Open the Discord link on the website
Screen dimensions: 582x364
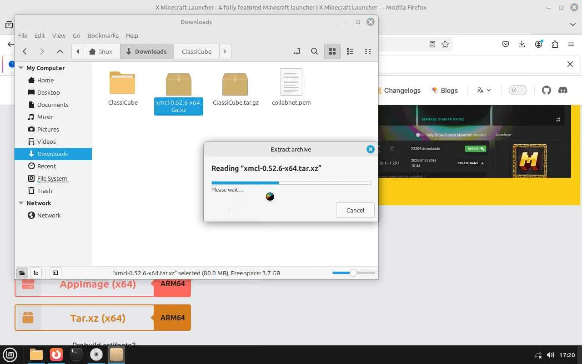pos(563,90)
